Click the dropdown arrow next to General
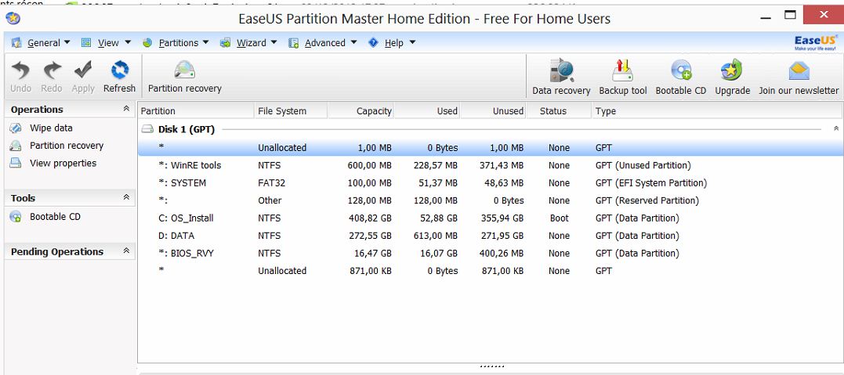The width and height of the screenshot is (844, 375). (67, 42)
